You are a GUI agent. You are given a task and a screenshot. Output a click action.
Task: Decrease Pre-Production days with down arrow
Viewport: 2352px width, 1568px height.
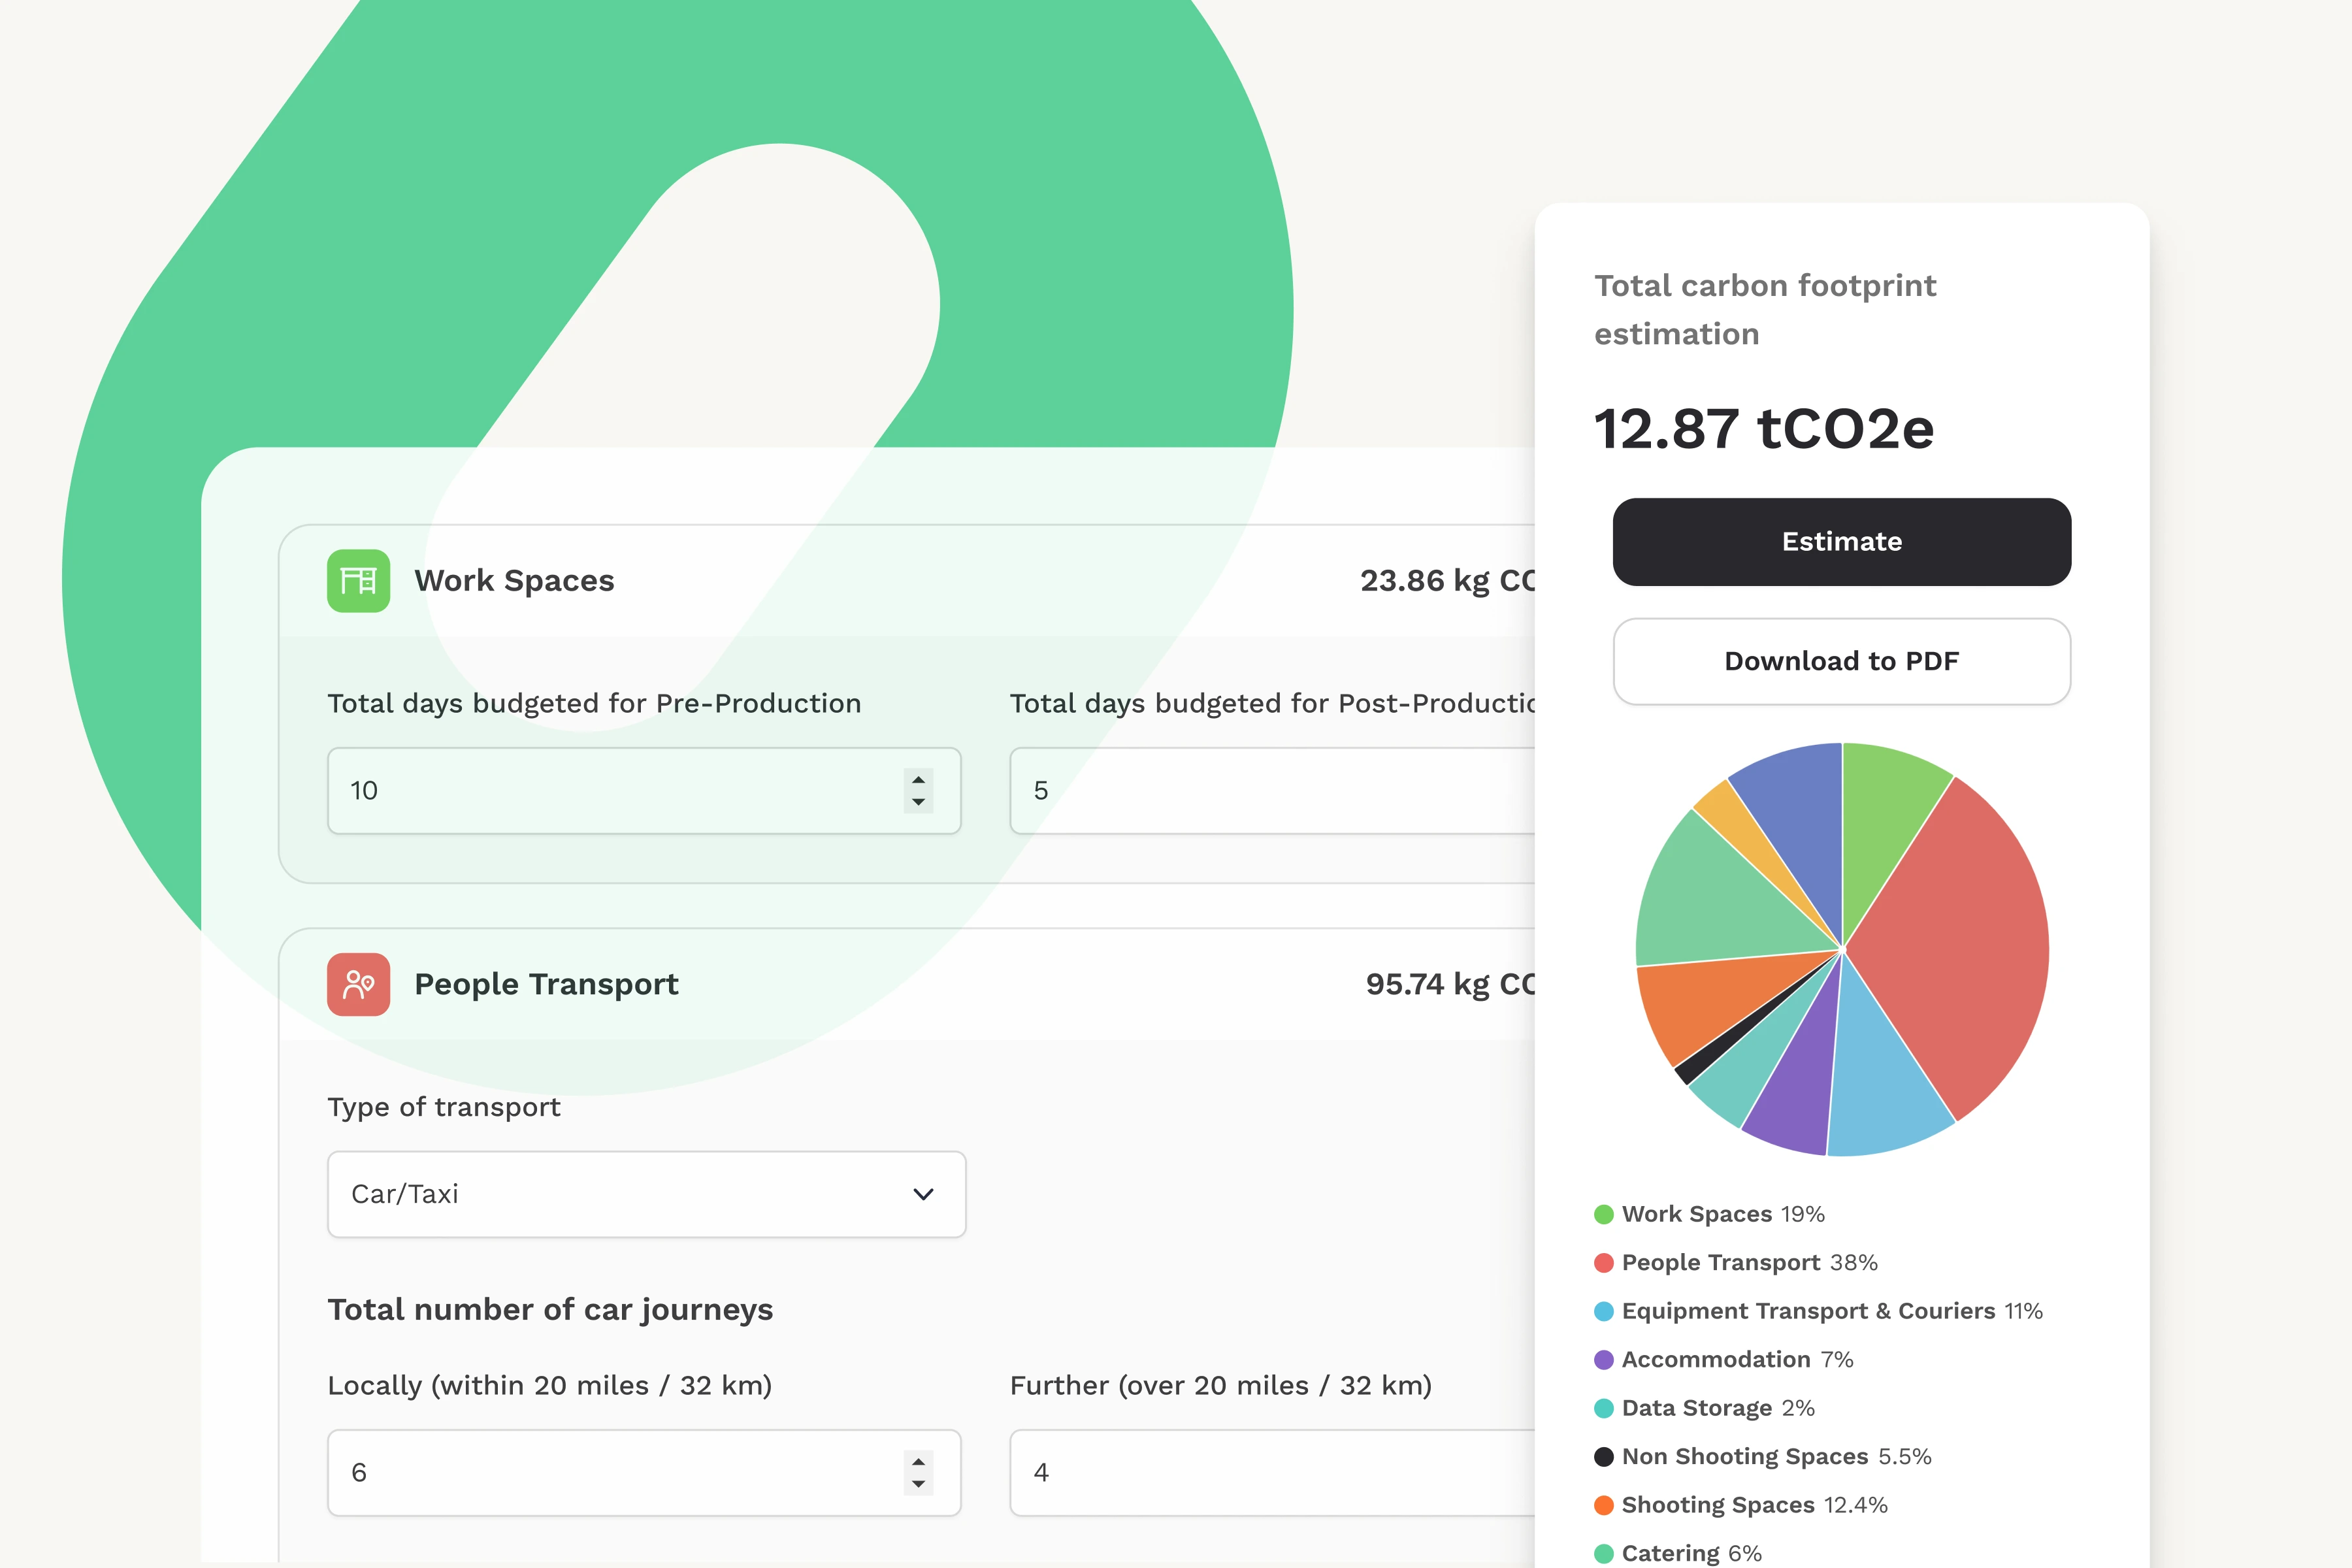(x=918, y=802)
